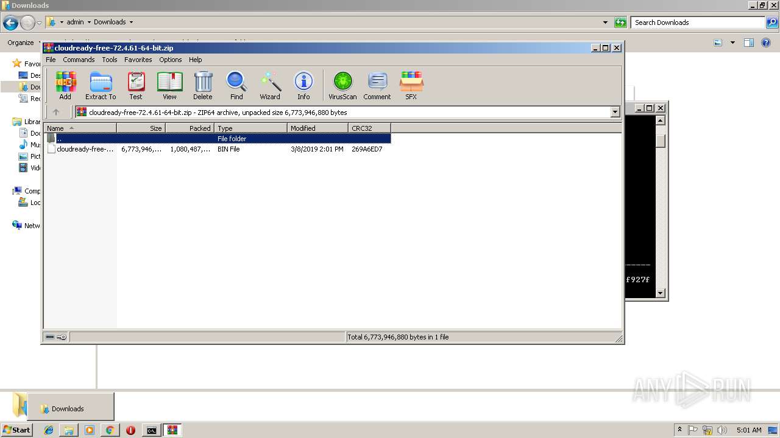Click the Start button
This screenshot has height=438, width=780.
(17, 430)
